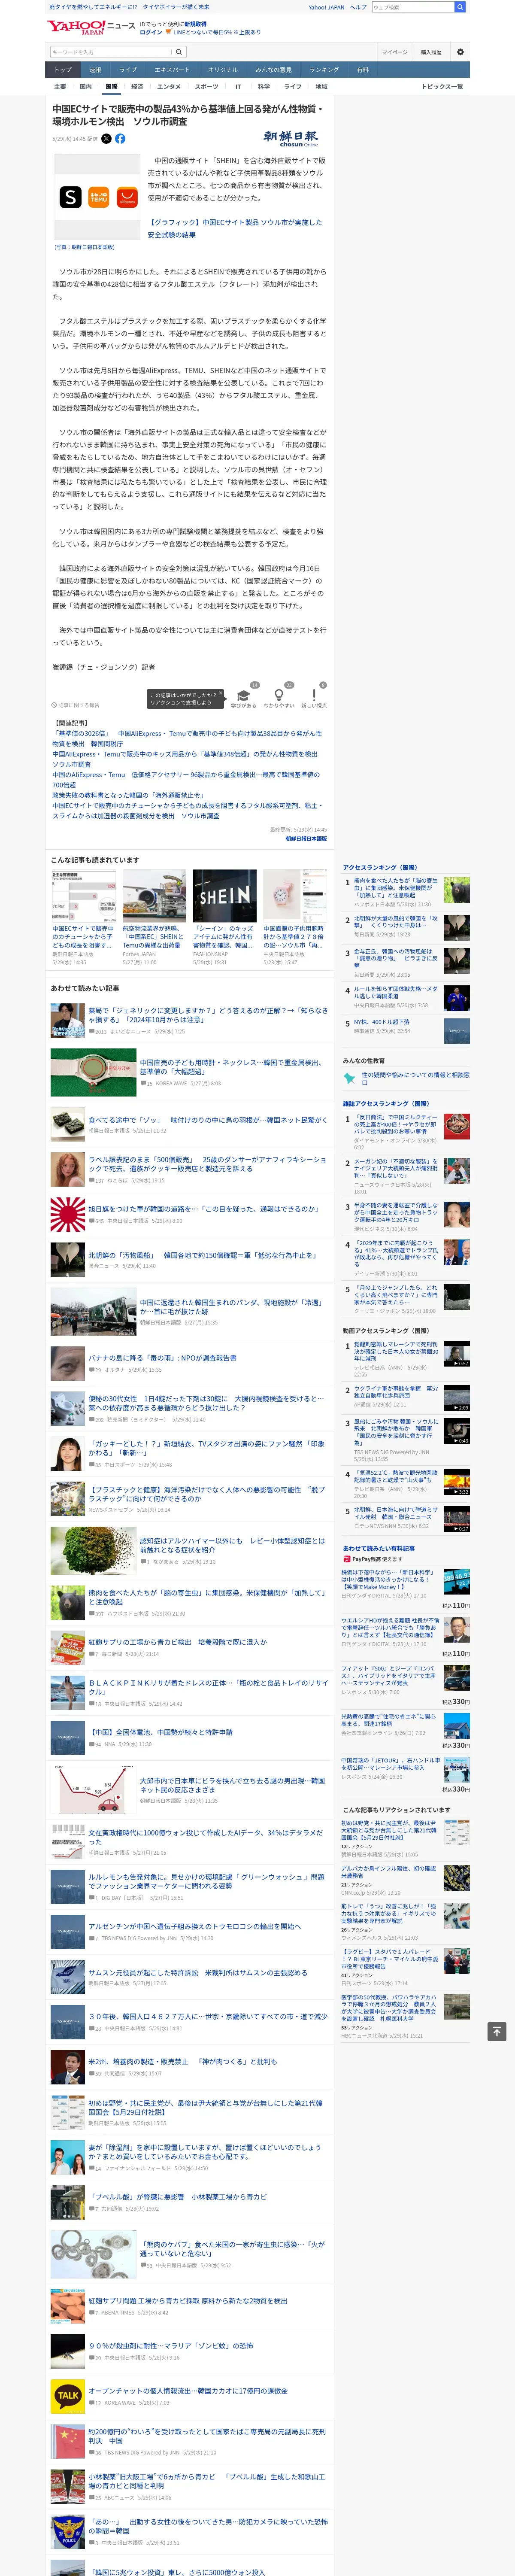
Task: Click the rising sun flag thumbnail
Action: click(68, 1214)
